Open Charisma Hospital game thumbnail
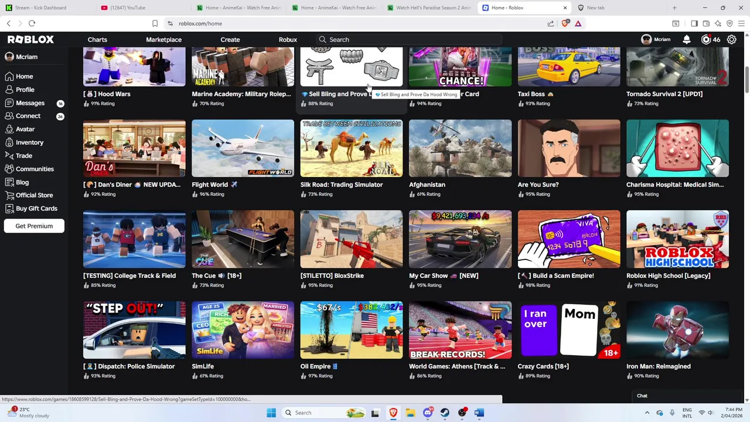 677,148
